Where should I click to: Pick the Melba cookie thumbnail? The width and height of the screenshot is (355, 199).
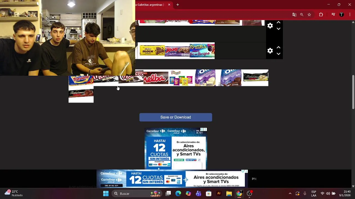click(156, 78)
